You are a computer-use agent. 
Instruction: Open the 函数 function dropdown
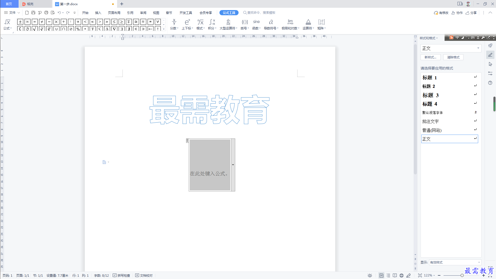point(256,25)
